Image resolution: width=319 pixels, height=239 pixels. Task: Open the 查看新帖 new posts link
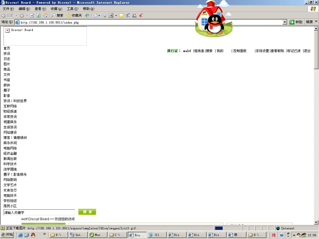[277, 51]
